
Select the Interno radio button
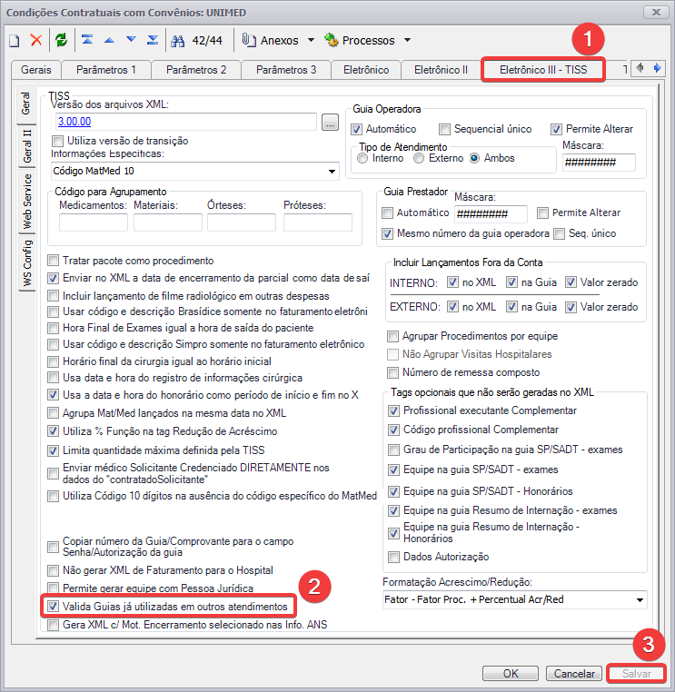click(x=362, y=158)
